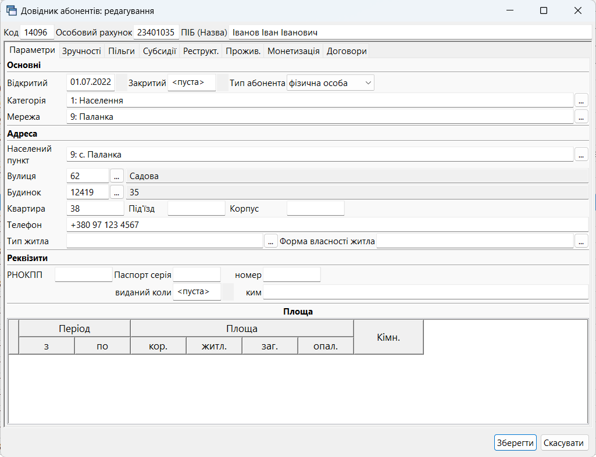Switch to the Реструкт. tab
This screenshot has height=457, width=596.
click(x=201, y=51)
